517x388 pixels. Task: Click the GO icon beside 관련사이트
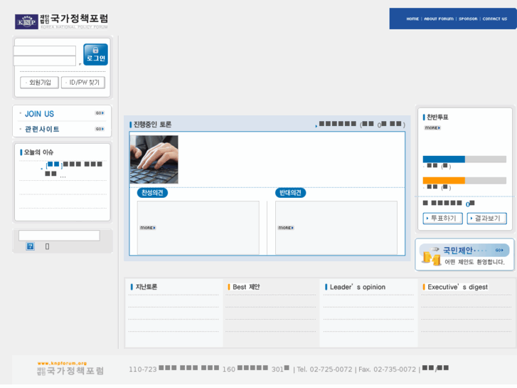click(100, 129)
